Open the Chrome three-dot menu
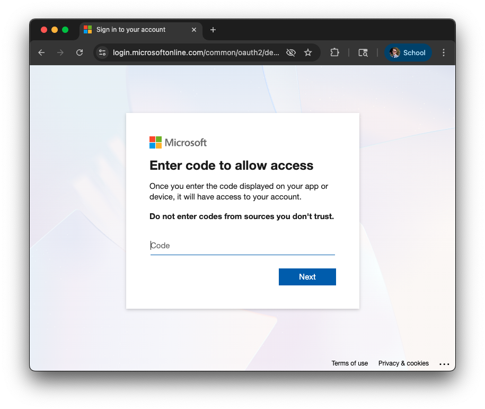Screen dimensions: 485x409 [x=444, y=53]
